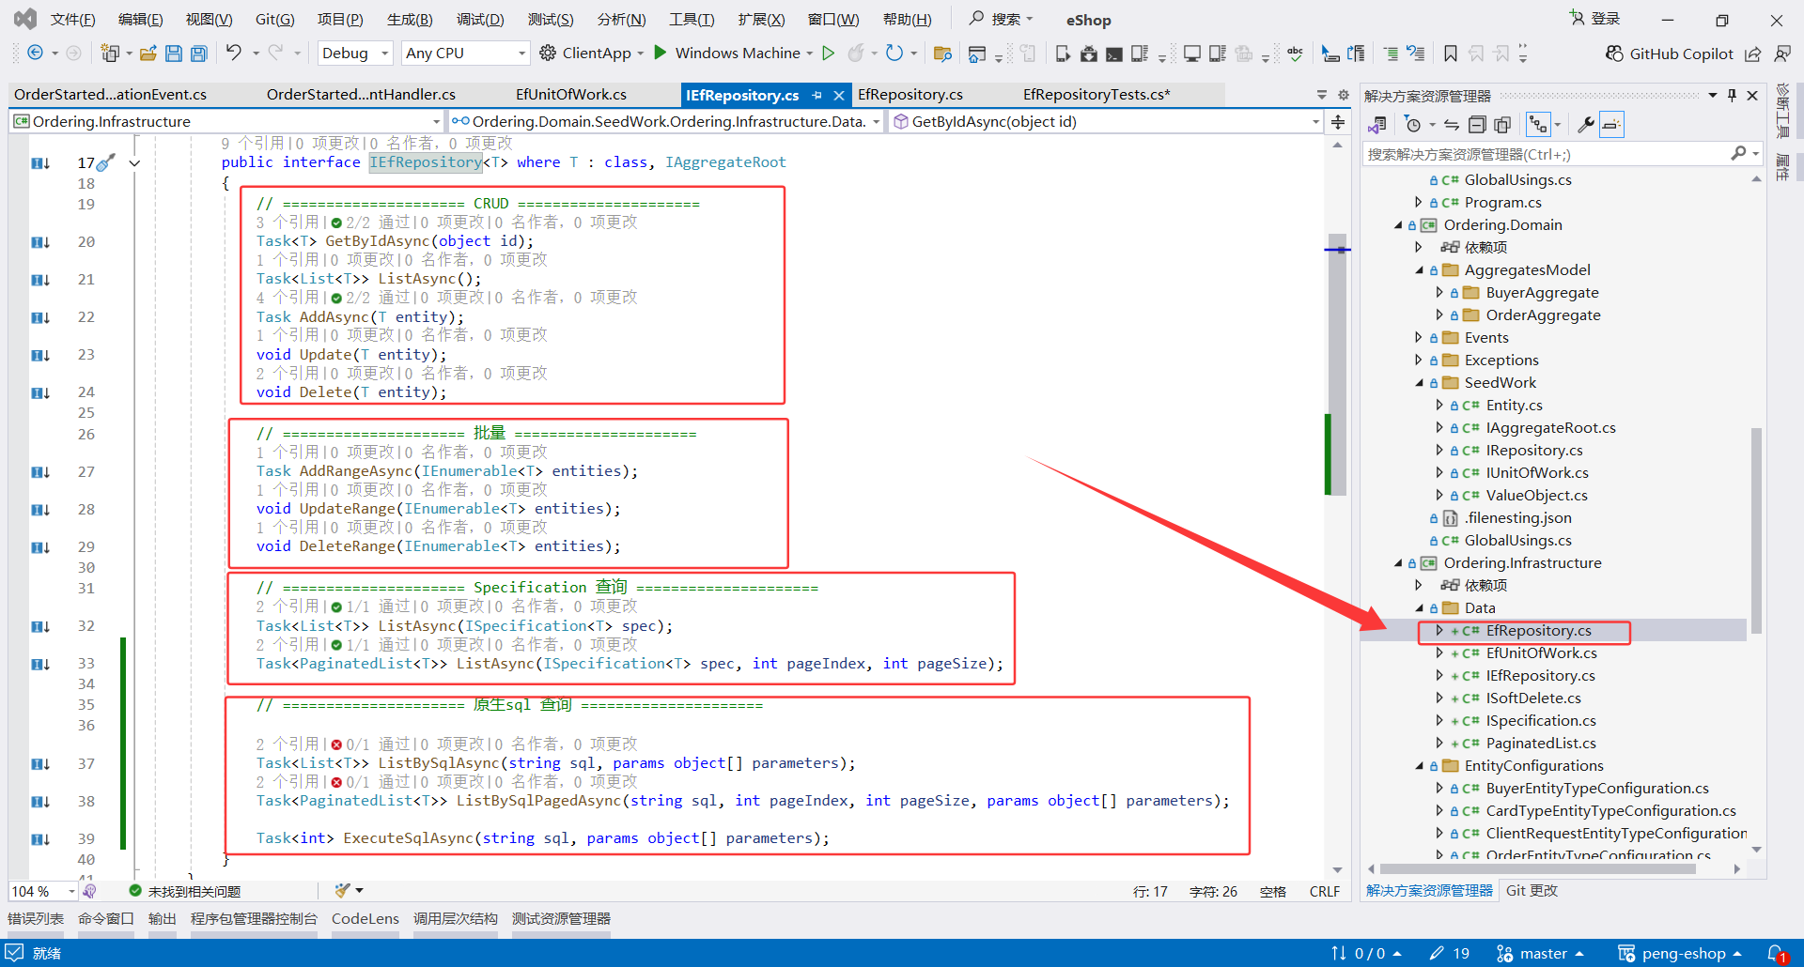Open the GitHub Copilot button
Image resolution: width=1804 pixels, height=967 pixels.
1670,54
